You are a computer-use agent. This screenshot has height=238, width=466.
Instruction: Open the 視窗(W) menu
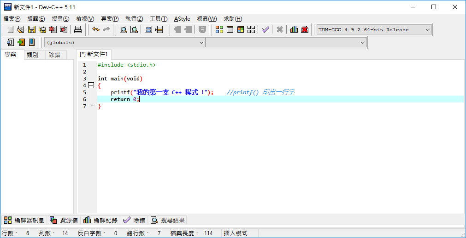tap(207, 19)
